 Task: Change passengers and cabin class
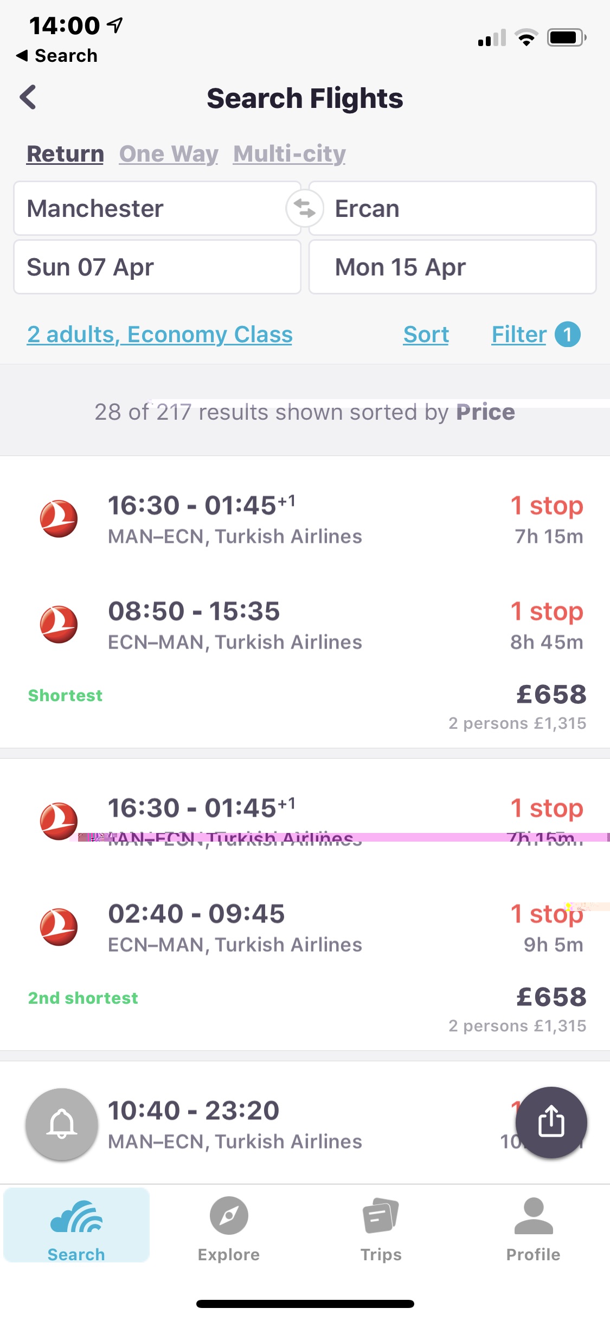(x=159, y=335)
